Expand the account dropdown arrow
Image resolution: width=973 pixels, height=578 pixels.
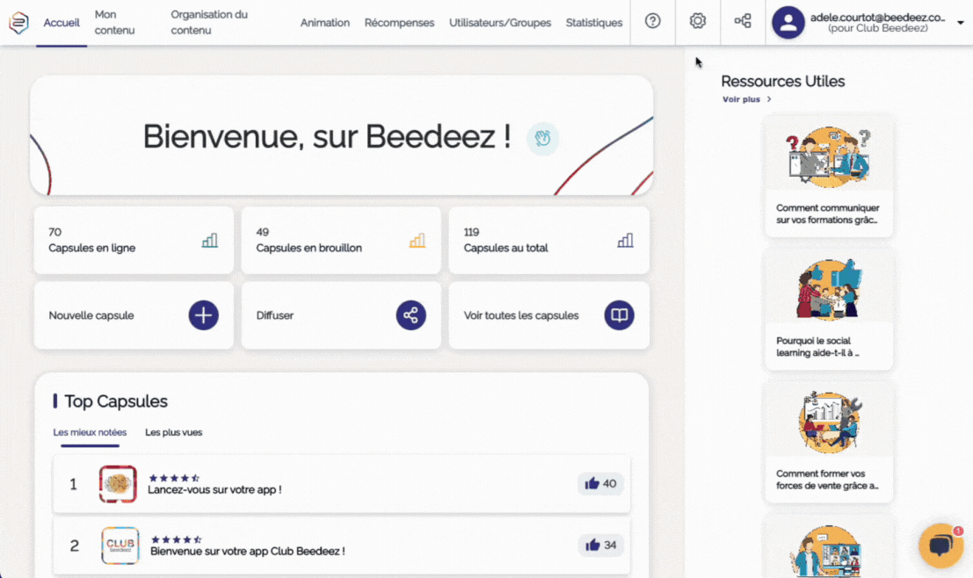click(x=960, y=23)
